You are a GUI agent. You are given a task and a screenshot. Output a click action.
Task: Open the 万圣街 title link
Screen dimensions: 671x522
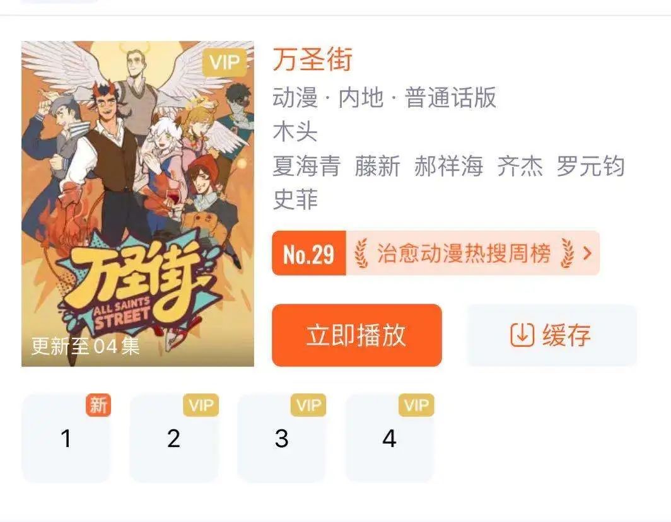tap(313, 59)
